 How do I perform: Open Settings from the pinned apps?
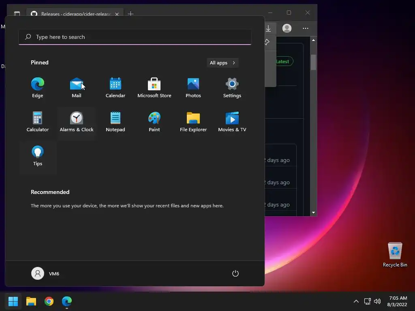click(232, 88)
